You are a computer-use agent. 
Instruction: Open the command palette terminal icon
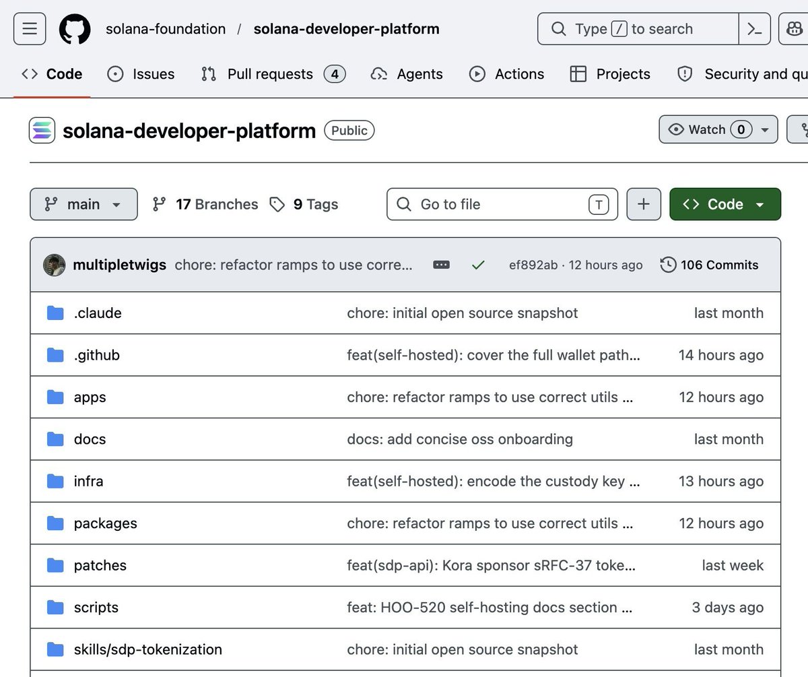coord(755,29)
